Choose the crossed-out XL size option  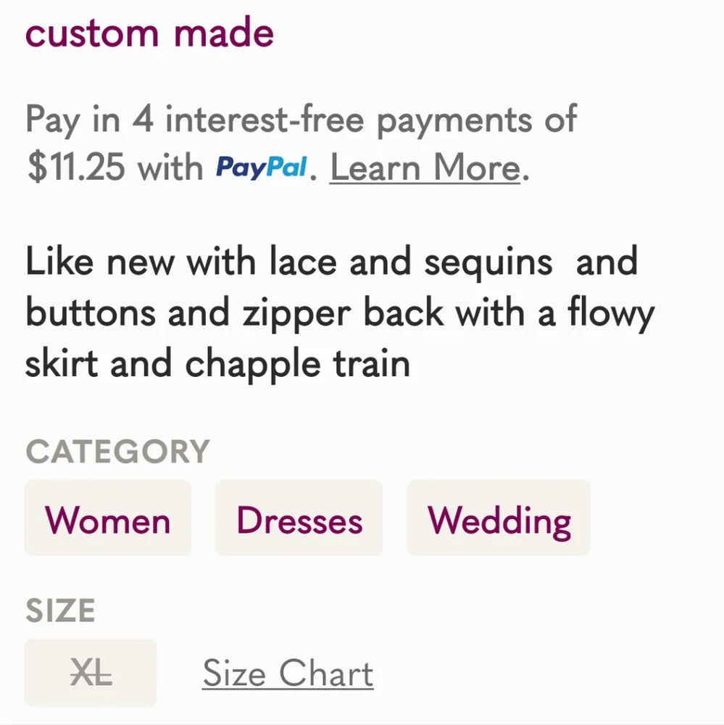click(91, 673)
